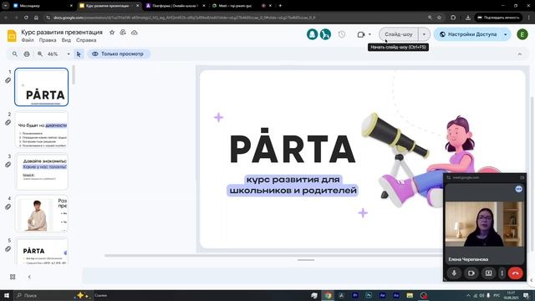
Task: Open browser downloads icon
Action: (x=468, y=18)
